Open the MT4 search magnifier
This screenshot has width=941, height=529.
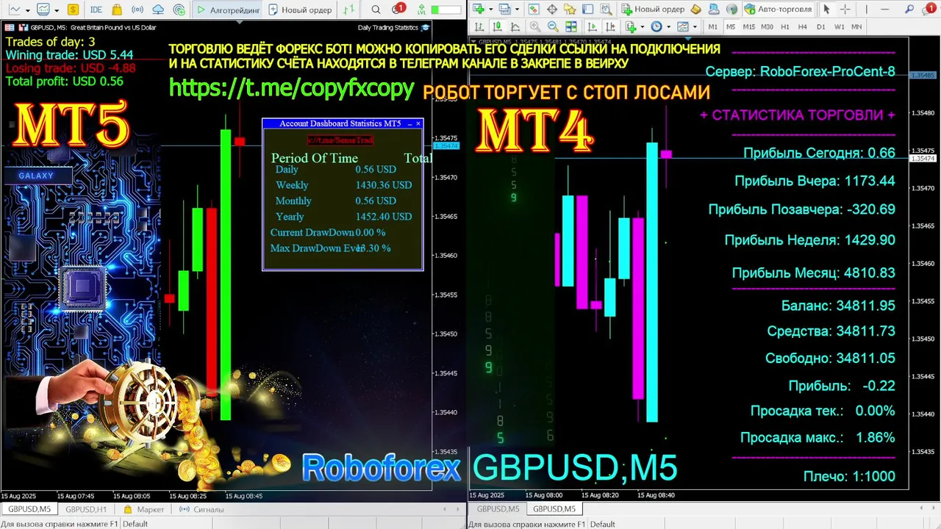pyautogui.click(x=909, y=9)
